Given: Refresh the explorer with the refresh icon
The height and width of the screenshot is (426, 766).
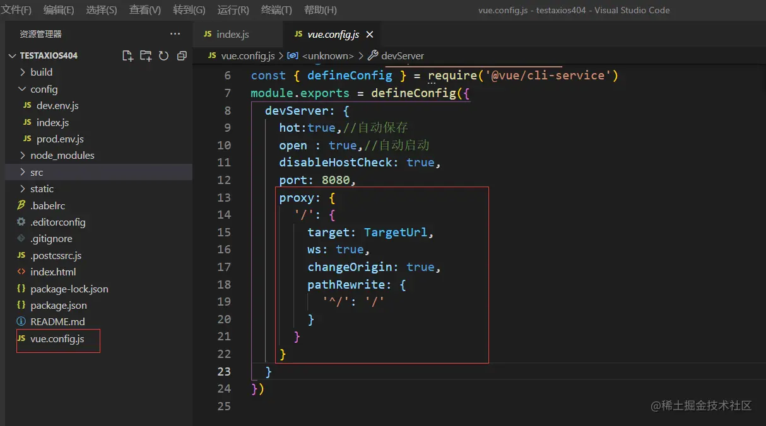Looking at the screenshot, I should pos(163,55).
